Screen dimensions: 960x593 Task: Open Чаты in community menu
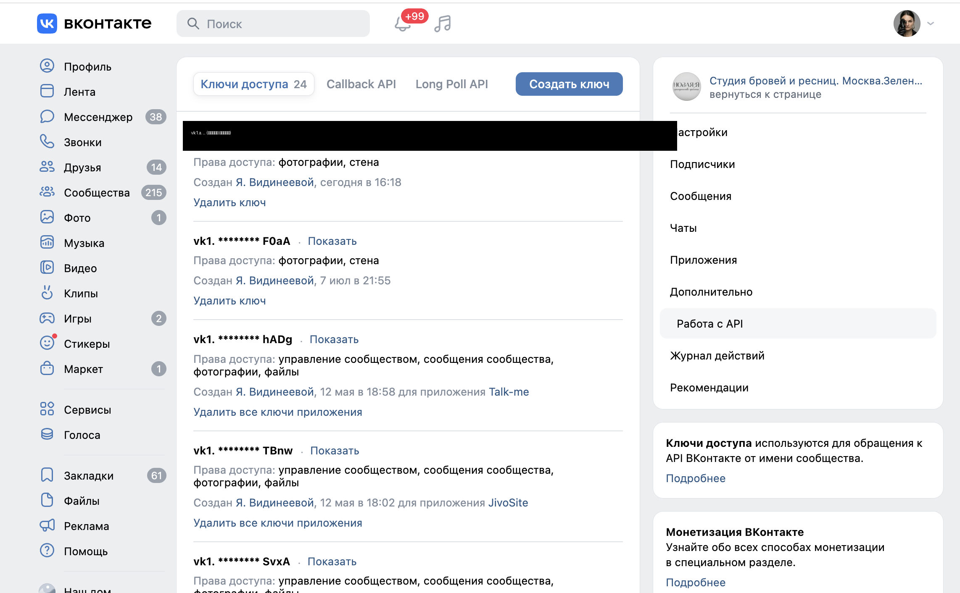[683, 228]
